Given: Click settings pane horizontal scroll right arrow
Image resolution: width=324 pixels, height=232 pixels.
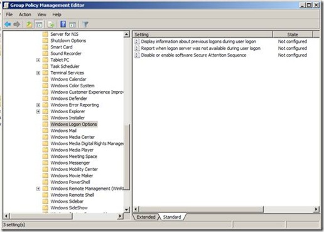Looking at the screenshot, I should (x=316, y=209).
